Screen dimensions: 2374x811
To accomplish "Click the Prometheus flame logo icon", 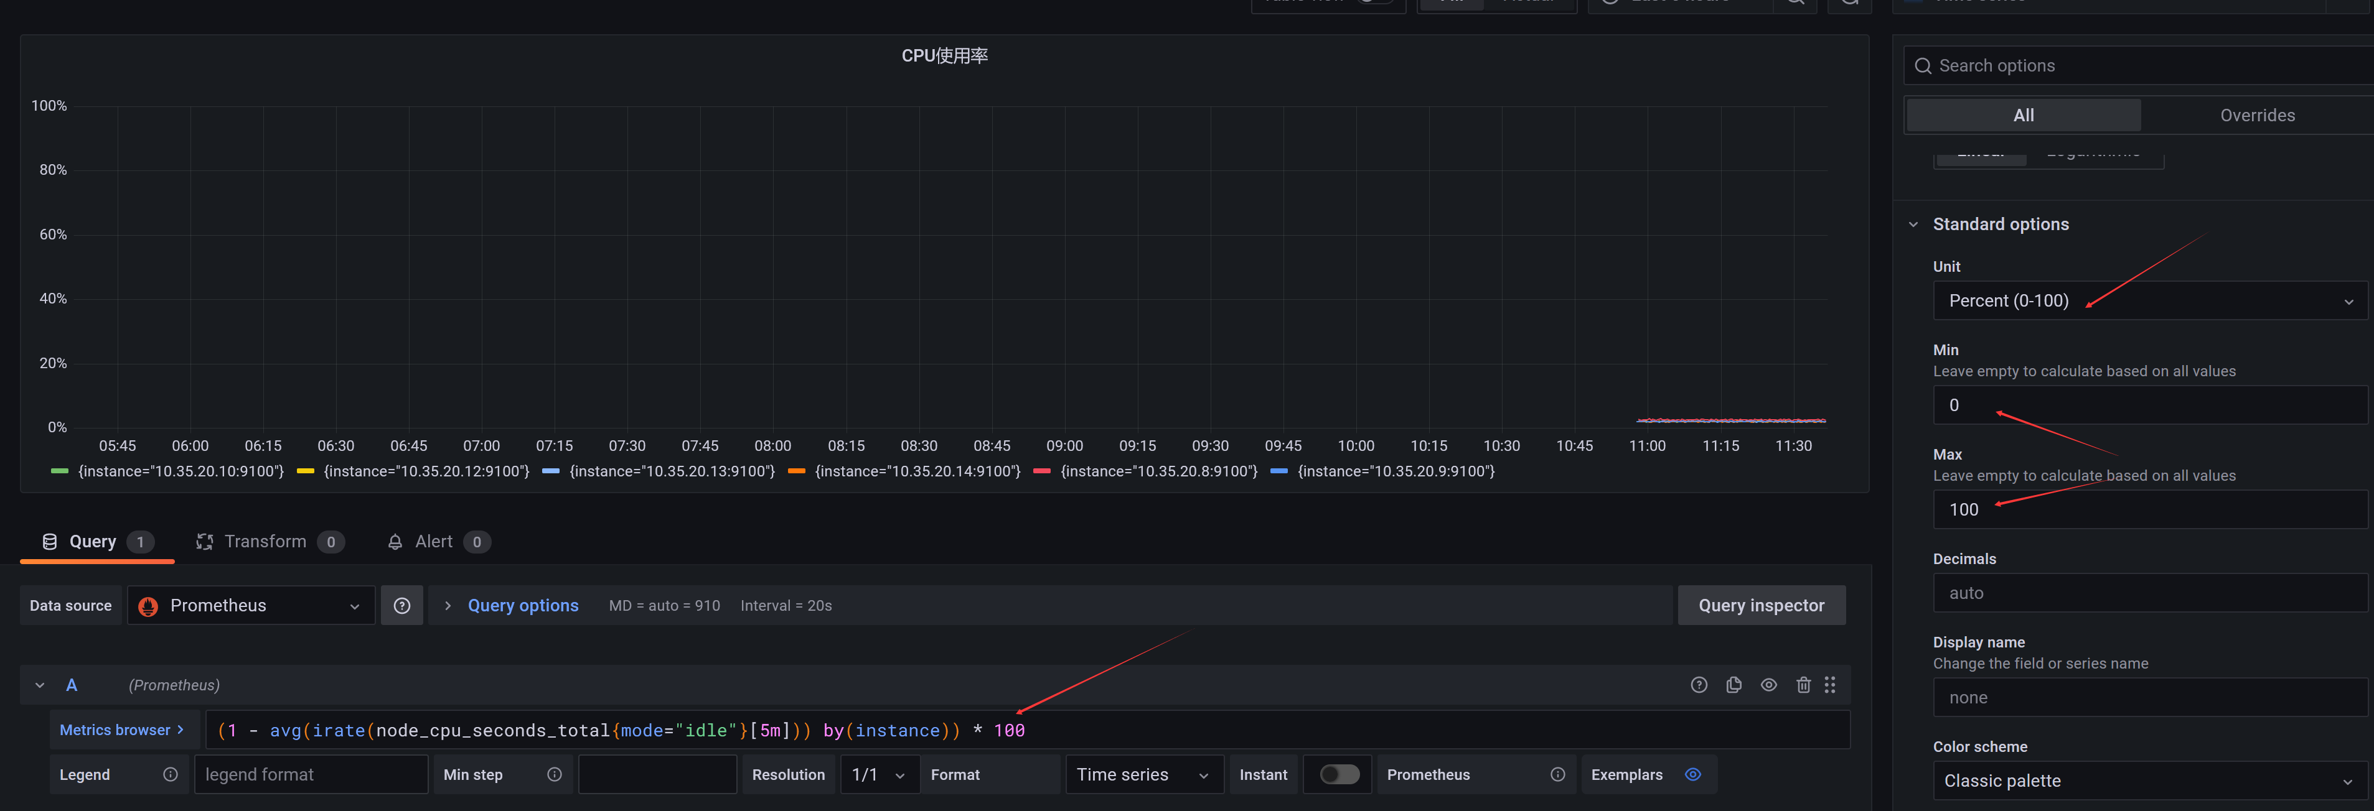I will tap(148, 606).
